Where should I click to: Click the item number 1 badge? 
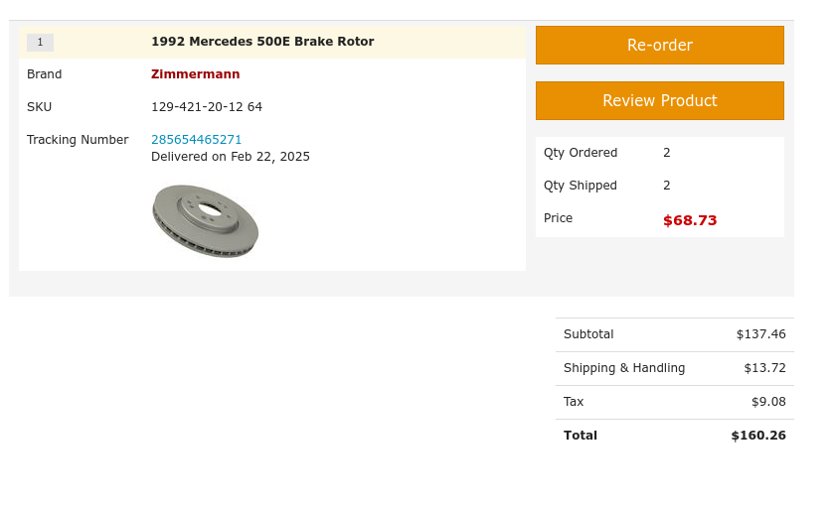click(x=40, y=43)
